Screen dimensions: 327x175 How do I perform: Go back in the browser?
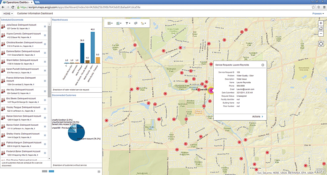pyautogui.click(x=3, y=7)
